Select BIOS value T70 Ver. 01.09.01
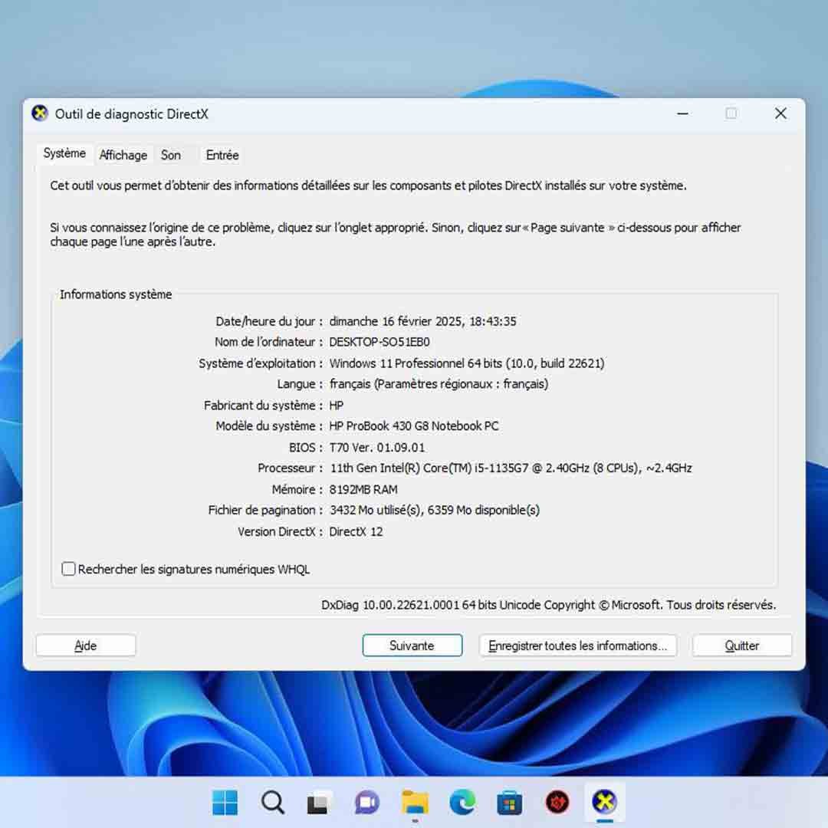This screenshot has height=828, width=828. click(x=377, y=447)
